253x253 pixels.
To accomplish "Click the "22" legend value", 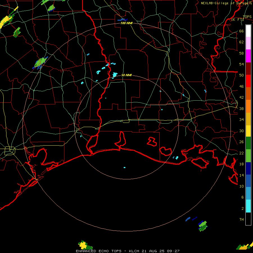I will click(241, 153).
